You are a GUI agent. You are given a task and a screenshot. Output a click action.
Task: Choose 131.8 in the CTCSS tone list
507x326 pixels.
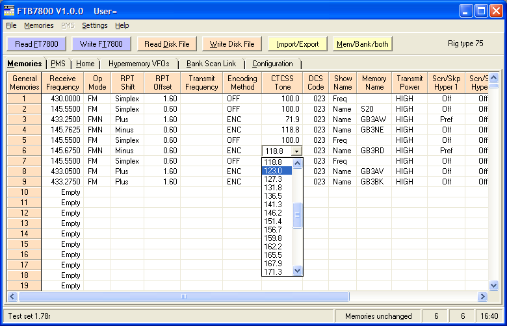[277, 188]
